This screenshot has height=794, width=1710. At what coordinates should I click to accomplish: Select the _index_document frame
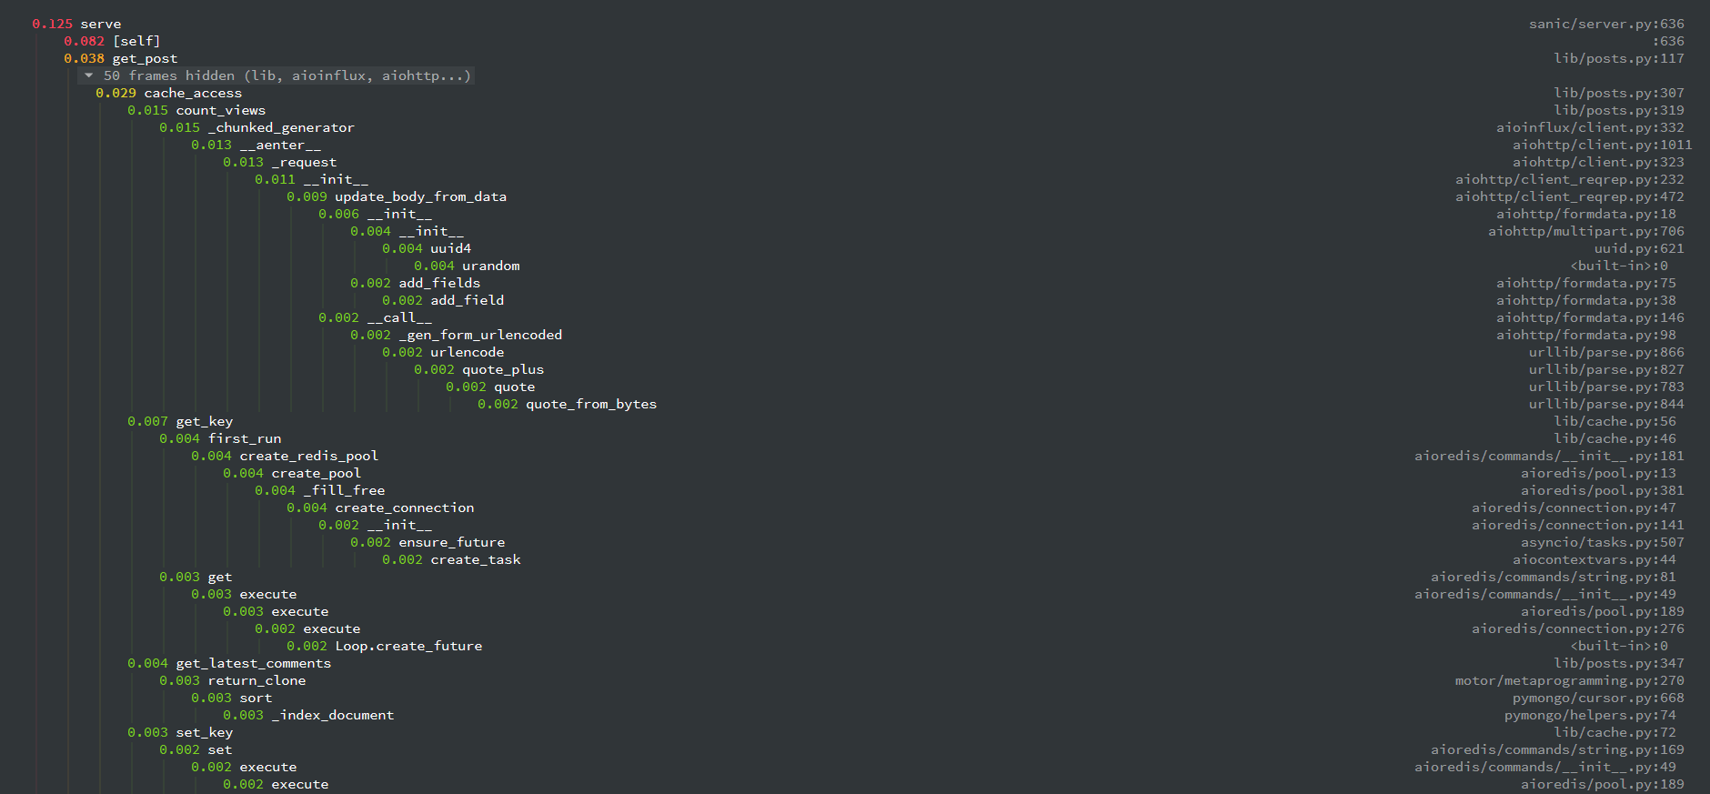332,715
